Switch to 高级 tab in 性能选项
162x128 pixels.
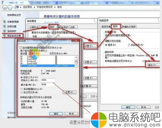tap(116, 26)
